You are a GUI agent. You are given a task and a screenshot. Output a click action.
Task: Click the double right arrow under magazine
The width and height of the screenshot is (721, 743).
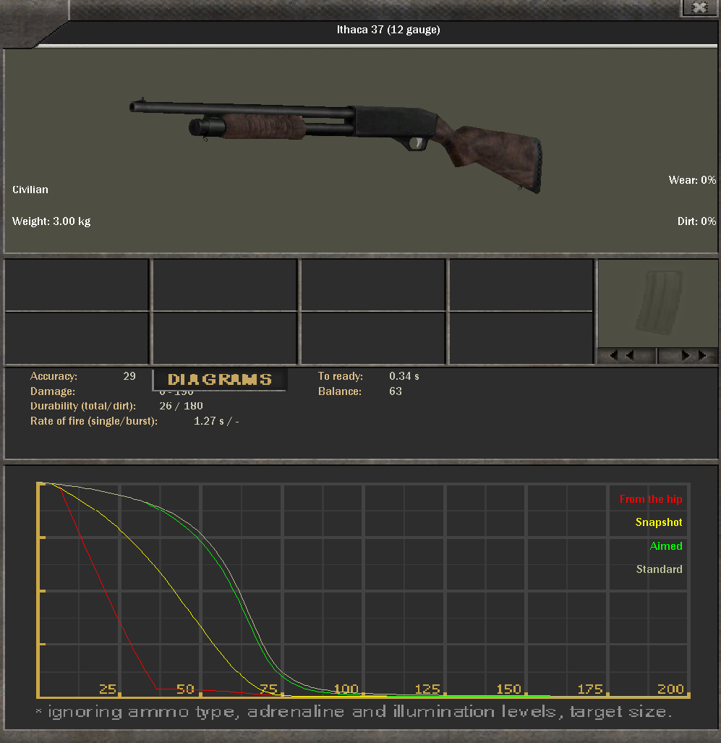click(688, 355)
